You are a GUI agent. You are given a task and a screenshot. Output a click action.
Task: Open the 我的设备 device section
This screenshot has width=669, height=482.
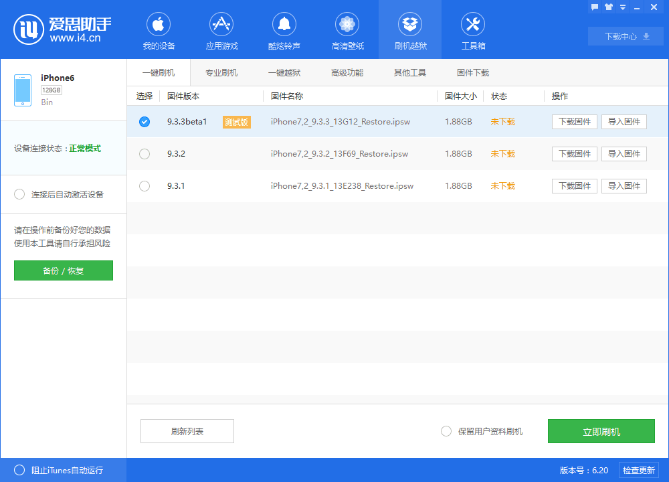click(158, 30)
